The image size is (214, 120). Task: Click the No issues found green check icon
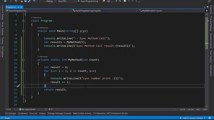click(20, 109)
